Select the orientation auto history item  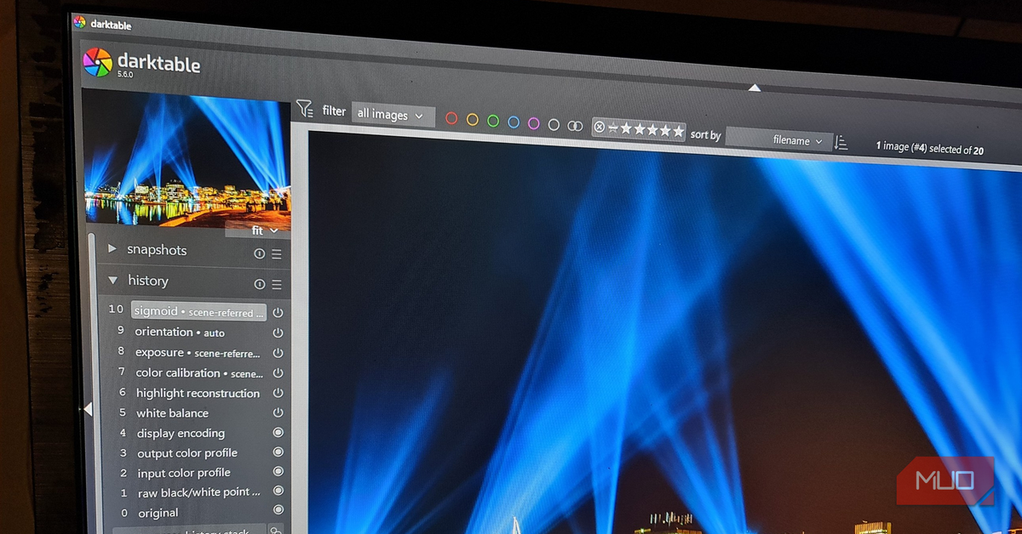click(180, 332)
